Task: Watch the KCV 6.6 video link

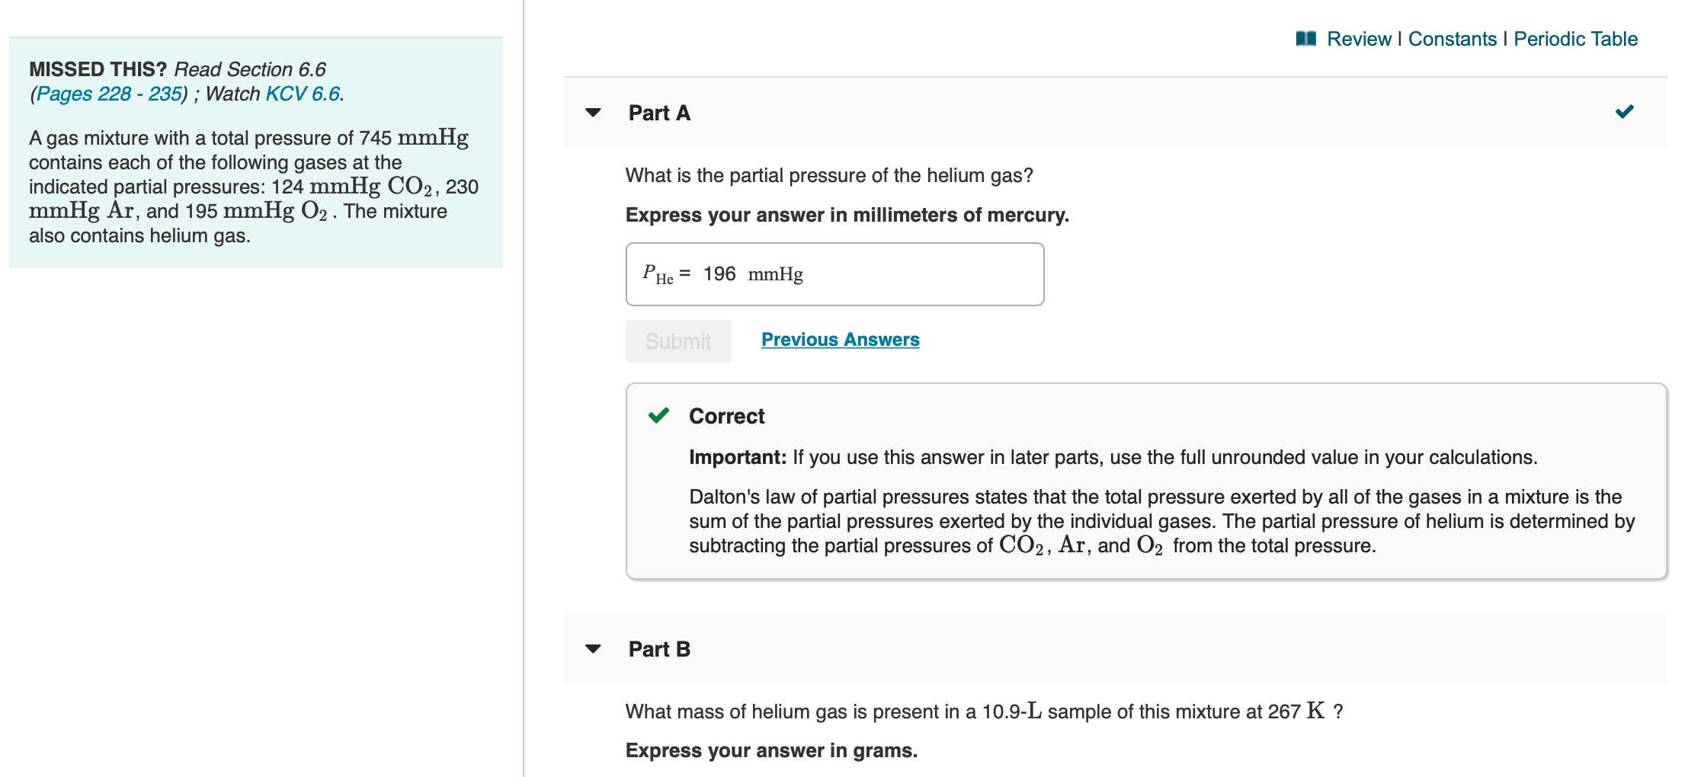Action: click(x=303, y=94)
